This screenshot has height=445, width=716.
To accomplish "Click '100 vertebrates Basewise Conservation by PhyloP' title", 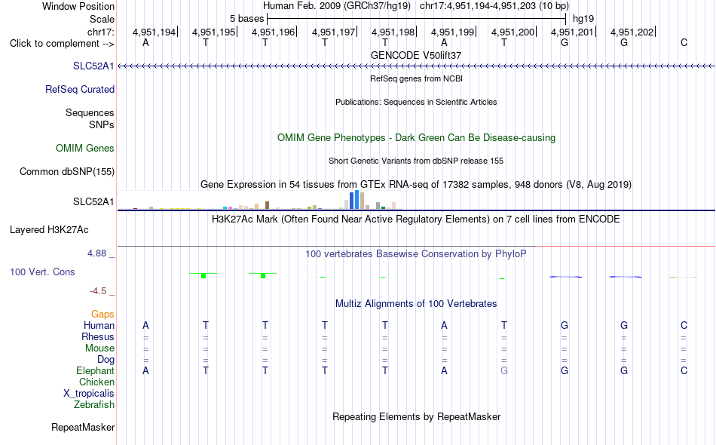I will click(x=416, y=254).
